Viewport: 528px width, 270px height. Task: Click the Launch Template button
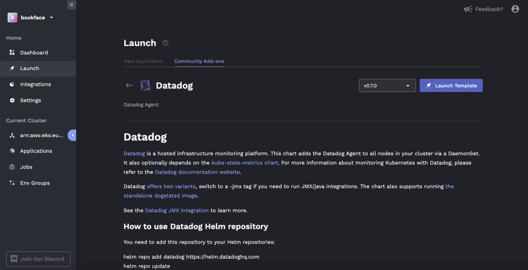point(451,86)
